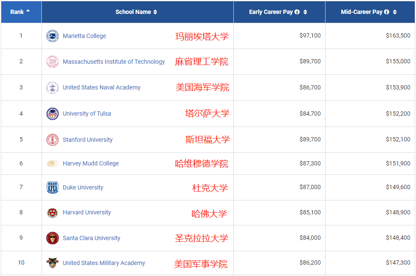Show info tooltip for Early Career Pay

[x=297, y=12]
